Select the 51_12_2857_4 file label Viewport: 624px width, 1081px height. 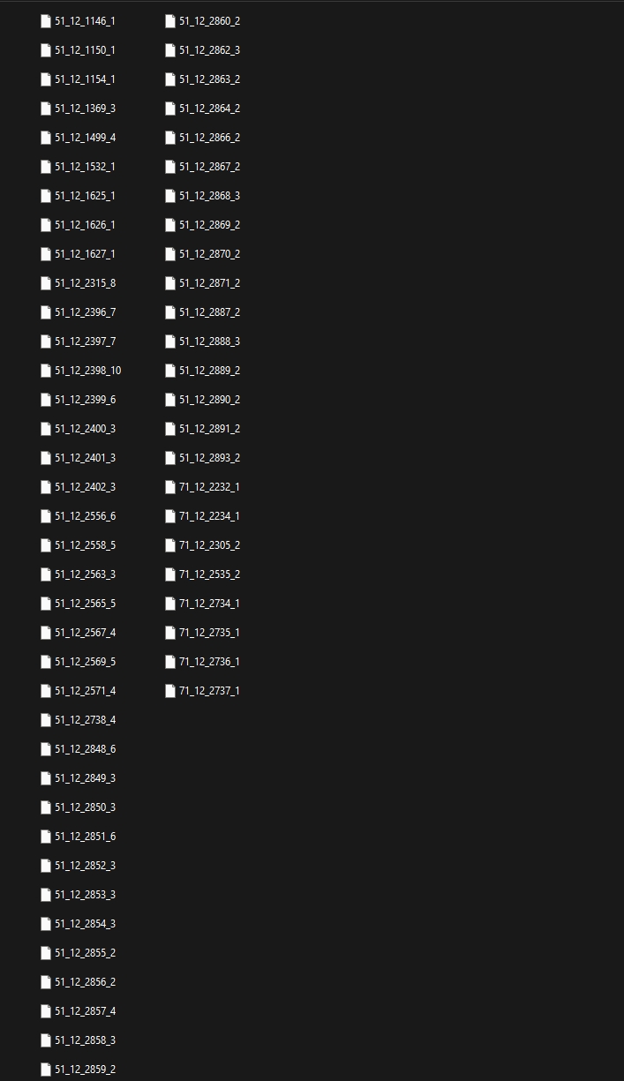coord(85,1011)
